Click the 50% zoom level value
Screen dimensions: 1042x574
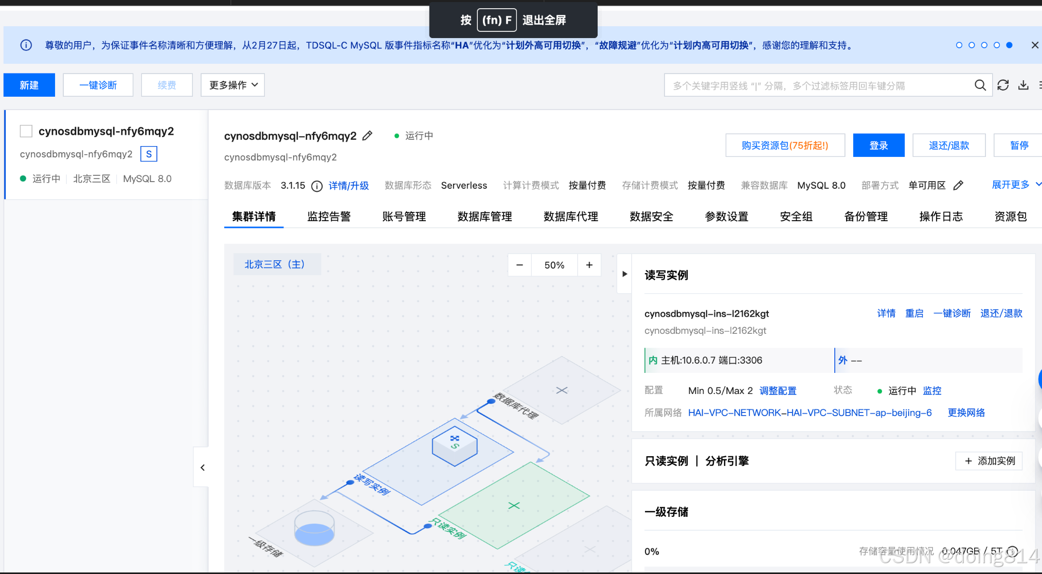pos(554,265)
